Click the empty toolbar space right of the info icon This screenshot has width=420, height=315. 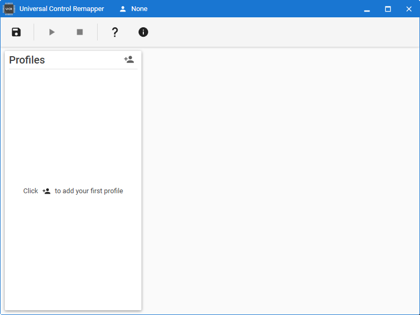click(284, 32)
